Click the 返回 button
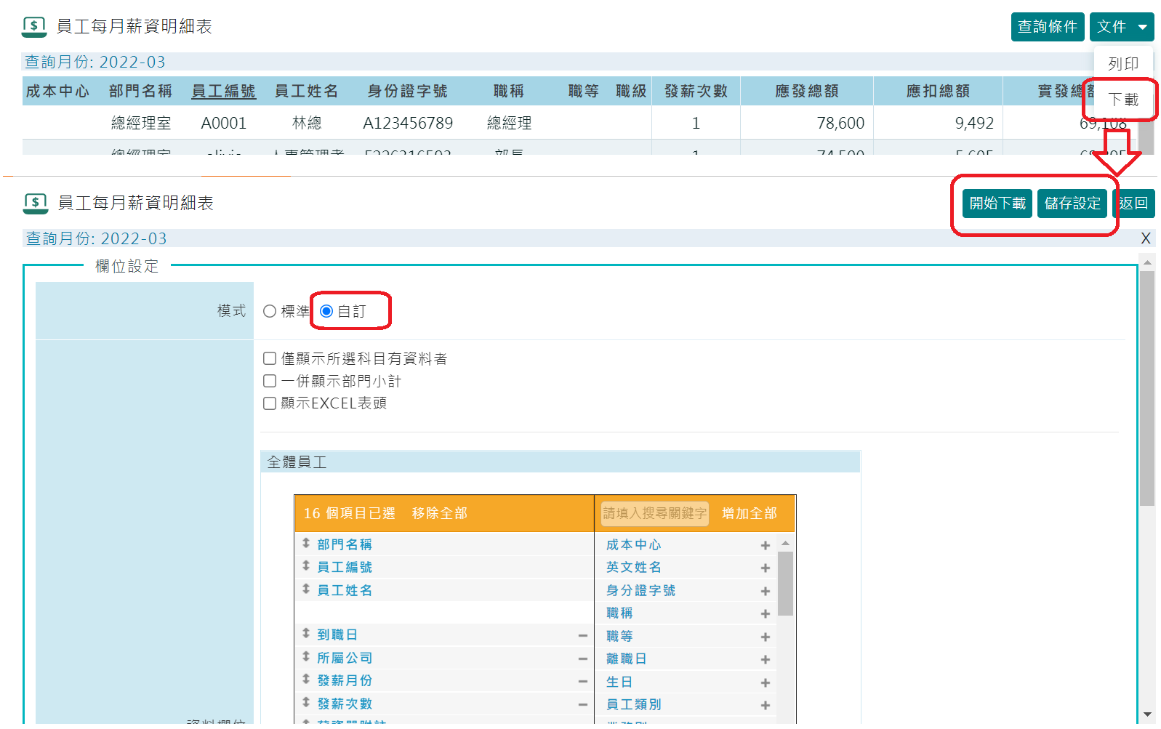Screen dimensions: 1161x729 [x=1133, y=204]
